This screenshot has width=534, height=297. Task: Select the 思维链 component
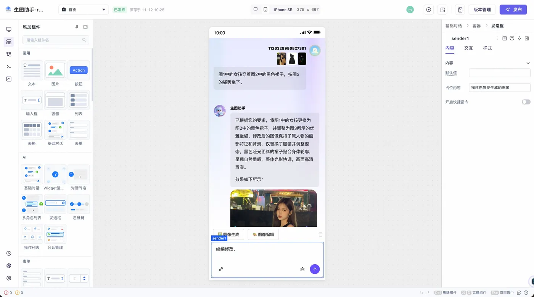coord(79,207)
